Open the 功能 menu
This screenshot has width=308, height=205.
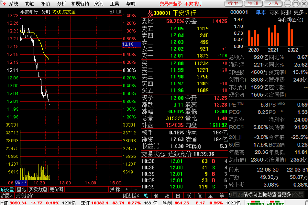tap(30, 3)
